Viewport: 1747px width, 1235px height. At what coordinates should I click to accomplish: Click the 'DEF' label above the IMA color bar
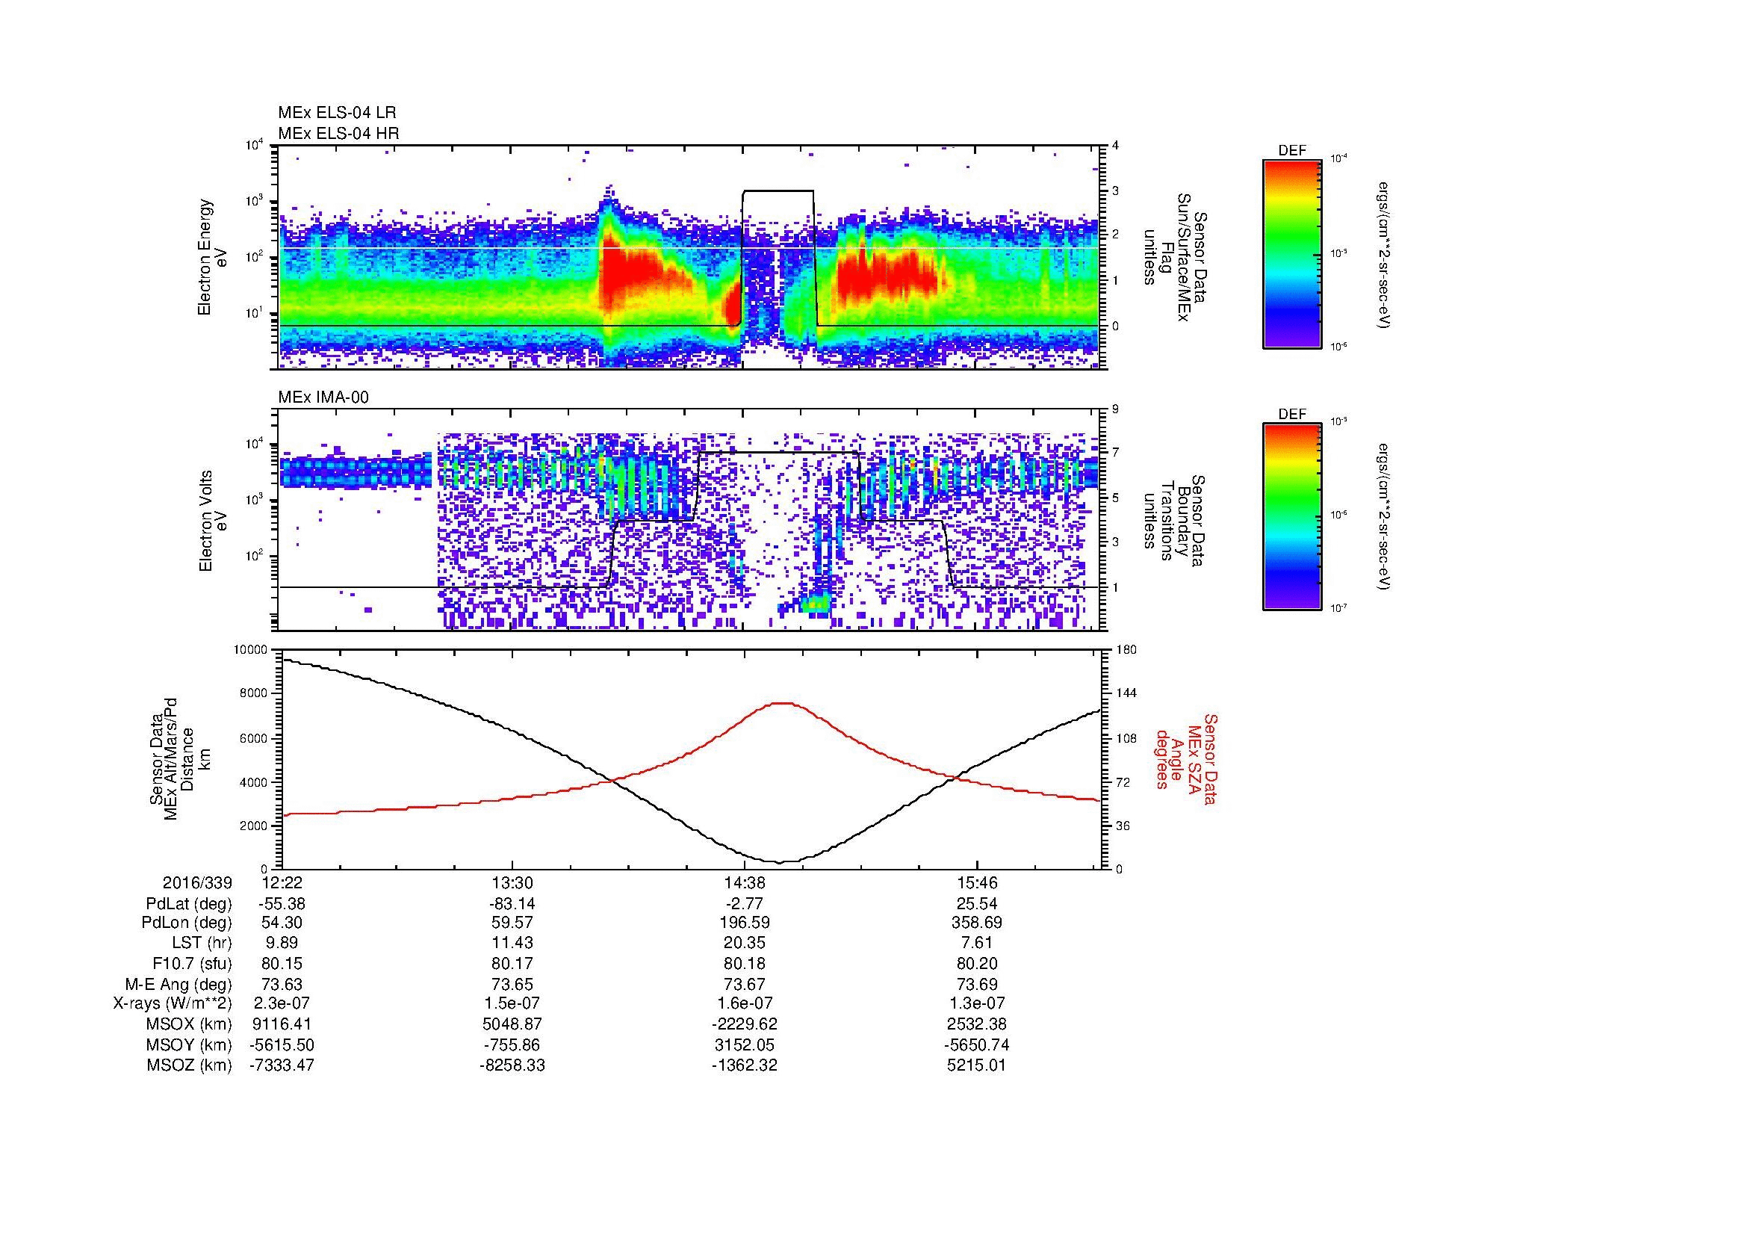1292,415
